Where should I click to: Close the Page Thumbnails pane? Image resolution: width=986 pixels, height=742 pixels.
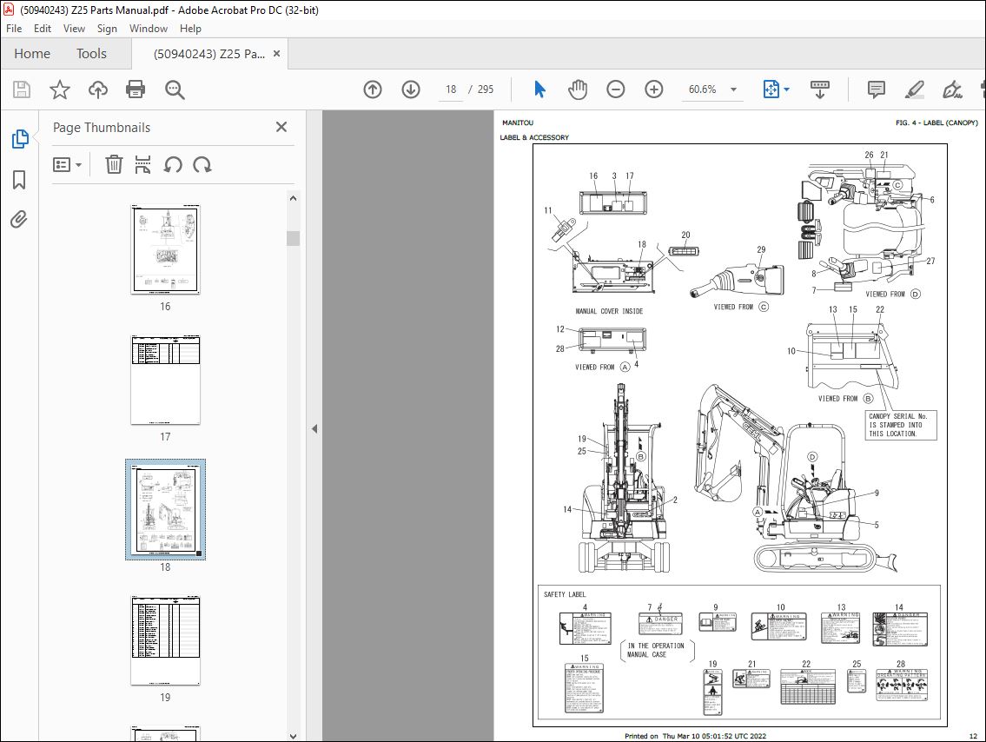click(x=281, y=127)
